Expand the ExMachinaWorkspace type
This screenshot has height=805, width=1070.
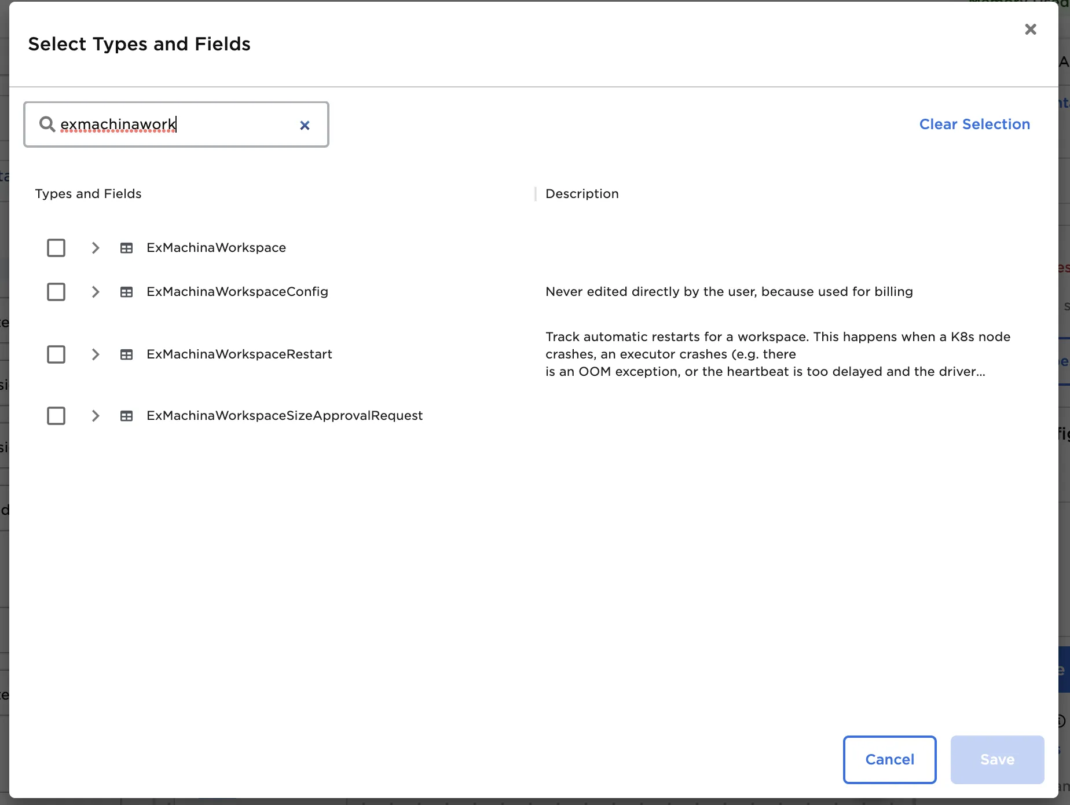(95, 247)
